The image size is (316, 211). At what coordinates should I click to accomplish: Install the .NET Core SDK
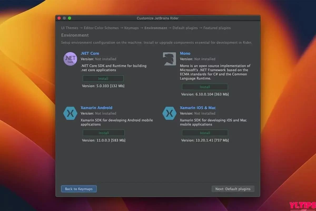pos(103,78)
